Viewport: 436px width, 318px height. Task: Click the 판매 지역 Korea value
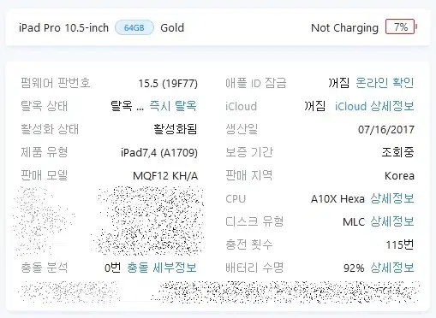coord(399,175)
